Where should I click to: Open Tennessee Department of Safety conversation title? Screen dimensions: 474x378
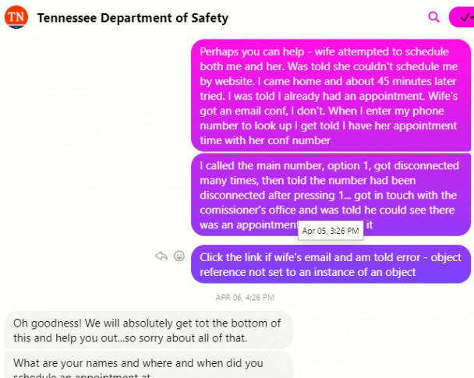point(133,18)
